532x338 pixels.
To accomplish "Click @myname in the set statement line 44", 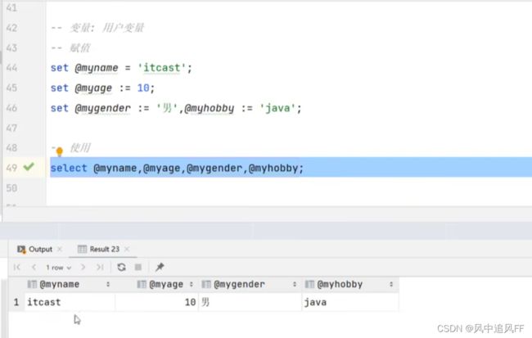I will pos(97,68).
